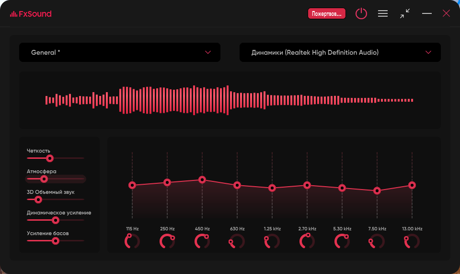Select the 5.30 kHz equalizer band point
The height and width of the screenshot is (274, 460).
coord(342,188)
